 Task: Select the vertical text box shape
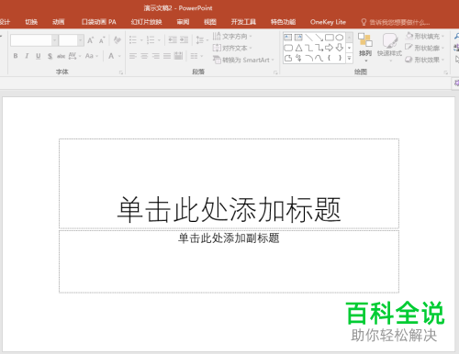(298, 38)
